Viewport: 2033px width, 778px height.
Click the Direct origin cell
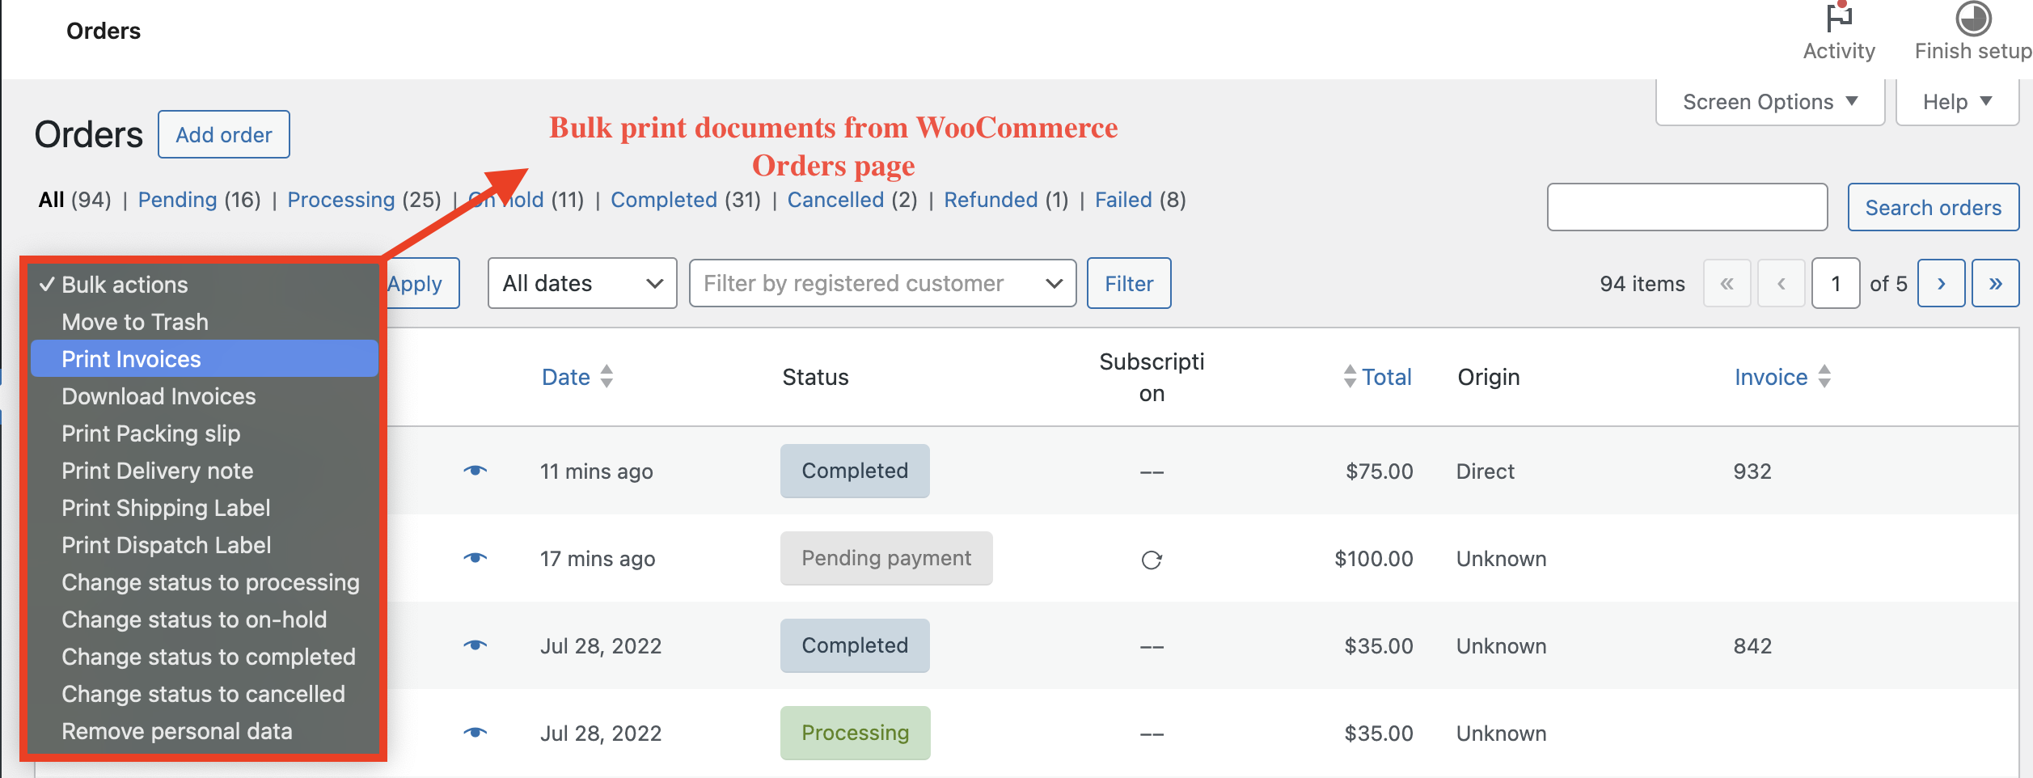coord(1486,471)
